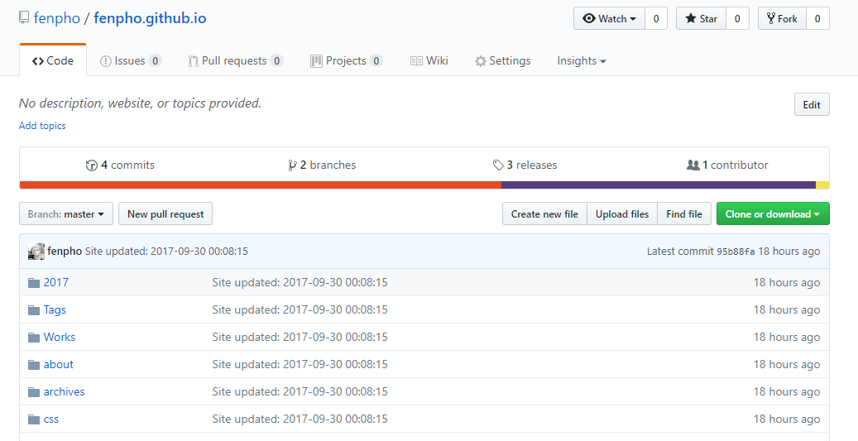Image resolution: width=858 pixels, height=441 pixels.
Task: Open the Clone or download dropdown
Action: pyautogui.click(x=773, y=213)
